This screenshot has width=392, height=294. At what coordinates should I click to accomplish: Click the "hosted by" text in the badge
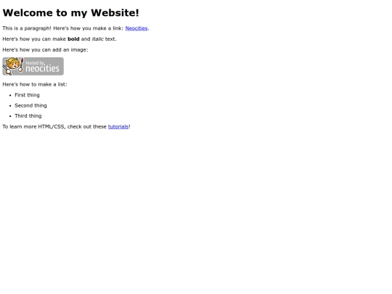(x=36, y=63)
